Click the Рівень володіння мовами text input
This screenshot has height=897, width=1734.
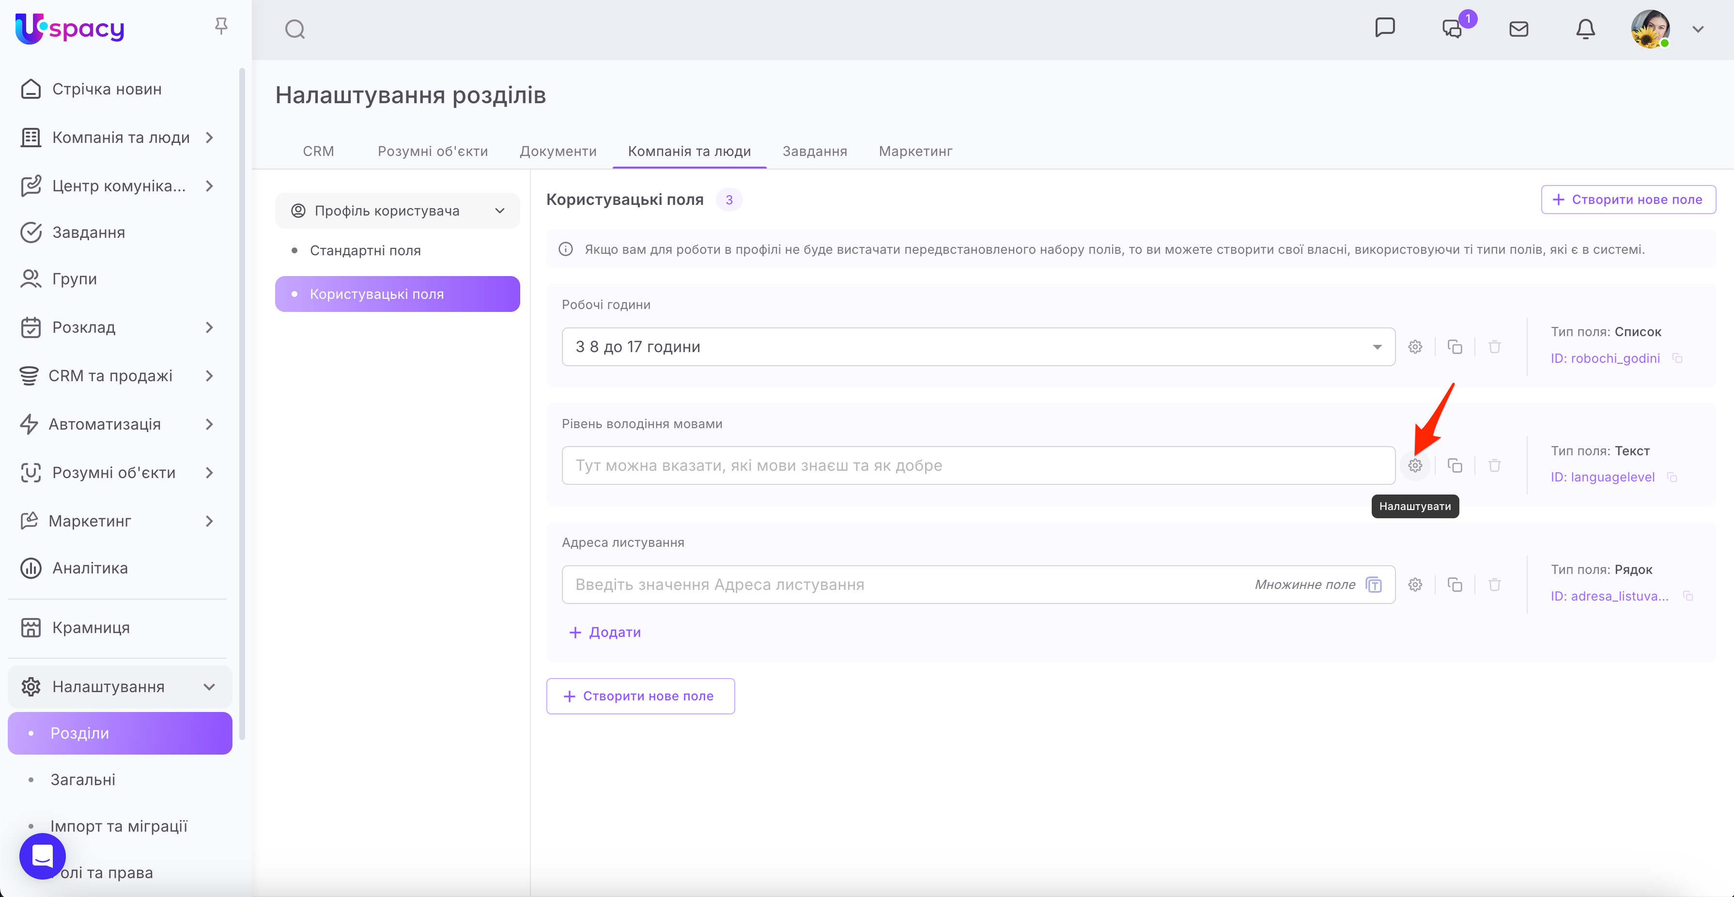[x=977, y=465]
